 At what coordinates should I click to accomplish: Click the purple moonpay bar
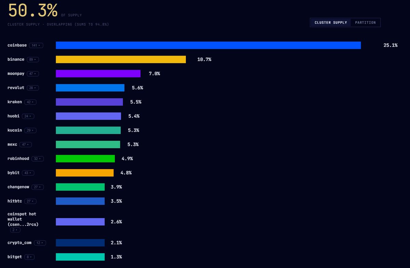(98, 74)
